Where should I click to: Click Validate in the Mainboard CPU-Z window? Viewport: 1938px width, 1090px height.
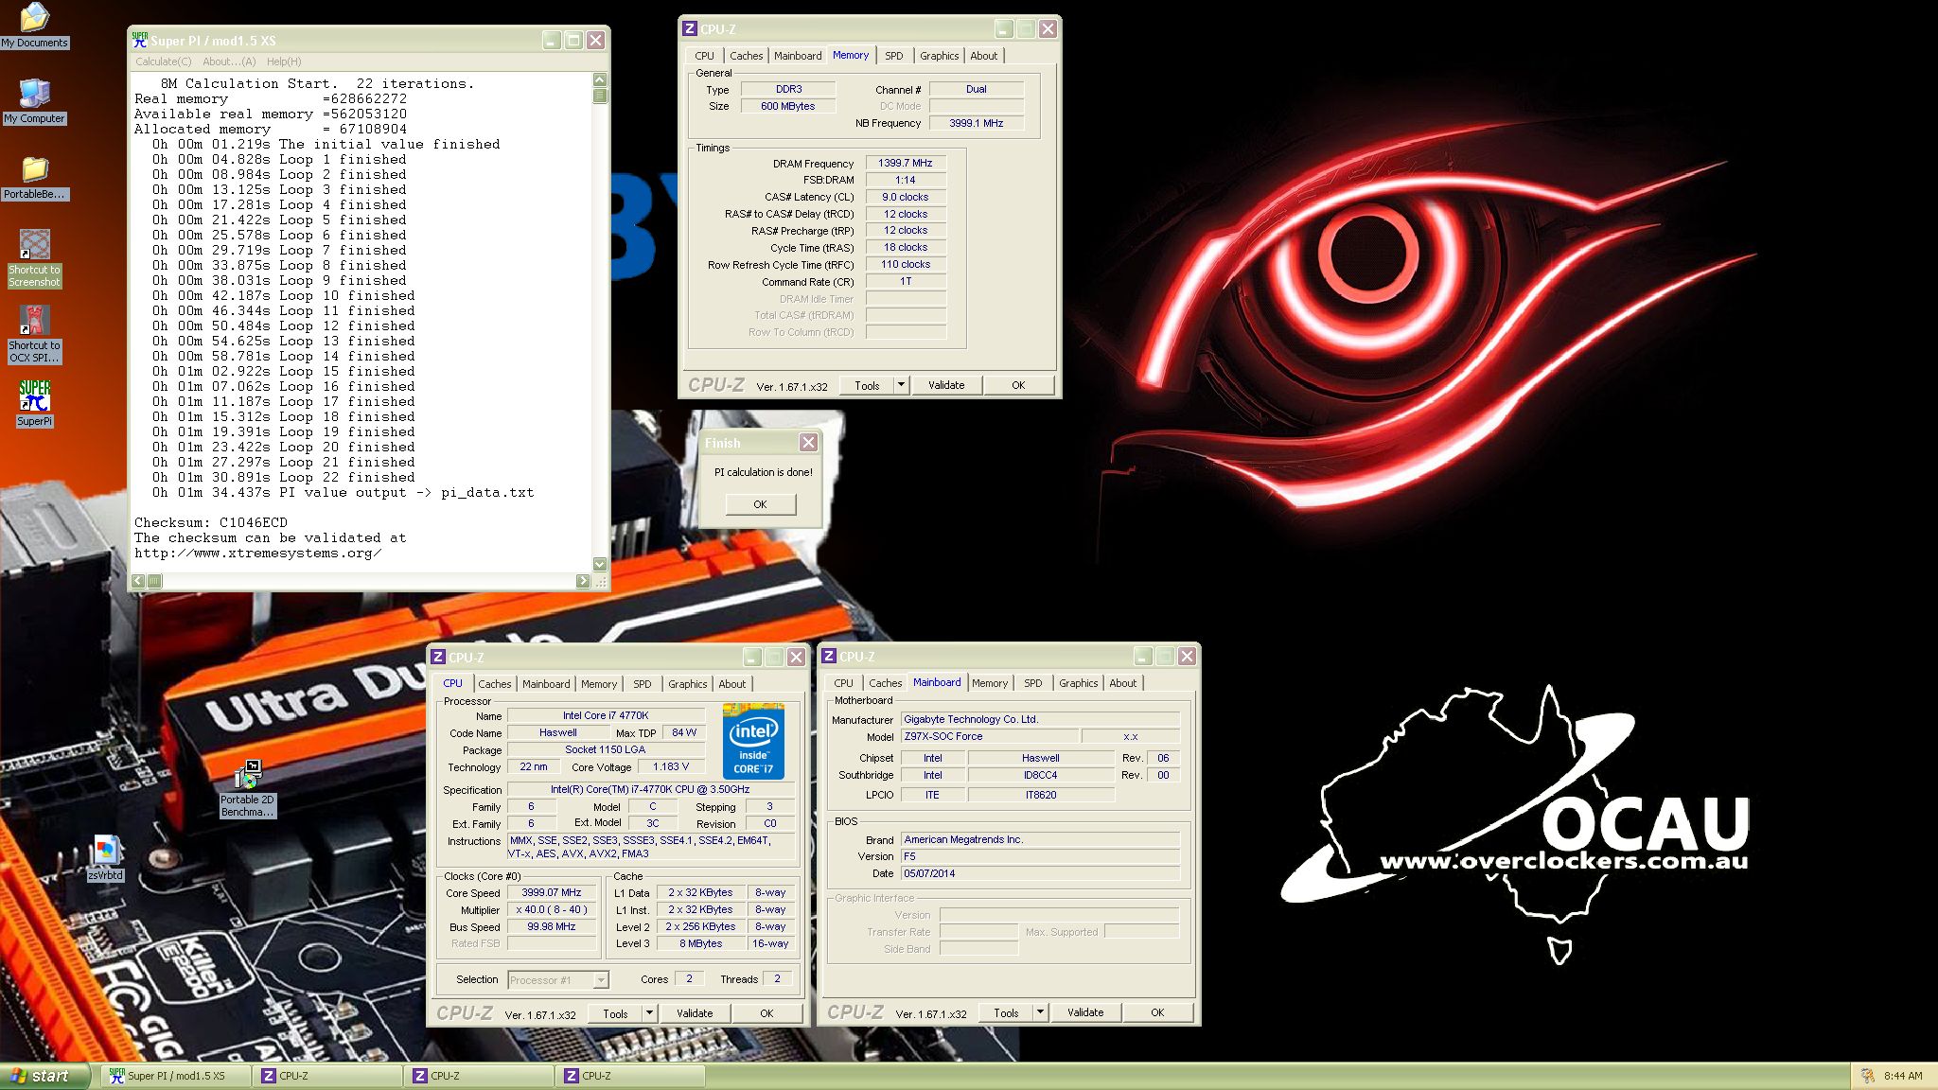point(1084,1012)
